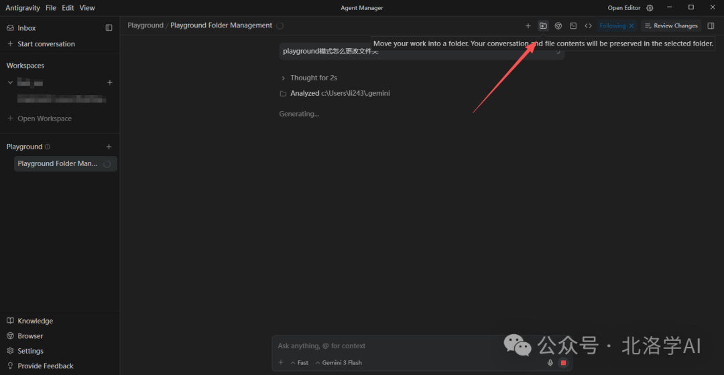
Task: Click Start conversation in the sidebar
Action: pos(46,44)
